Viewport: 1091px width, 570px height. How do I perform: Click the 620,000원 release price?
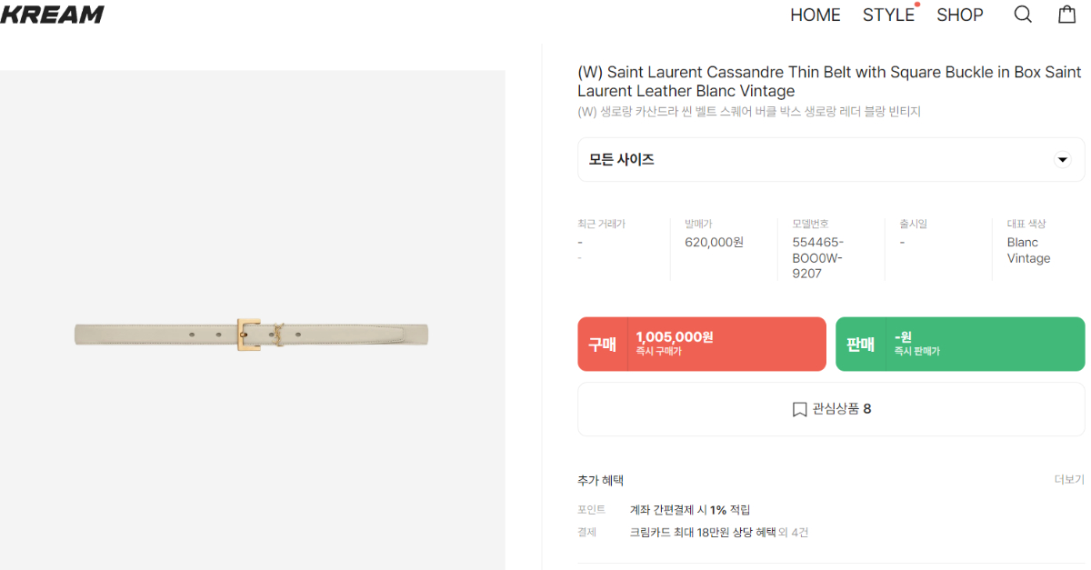pyautogui.click(x=714, y=243)
